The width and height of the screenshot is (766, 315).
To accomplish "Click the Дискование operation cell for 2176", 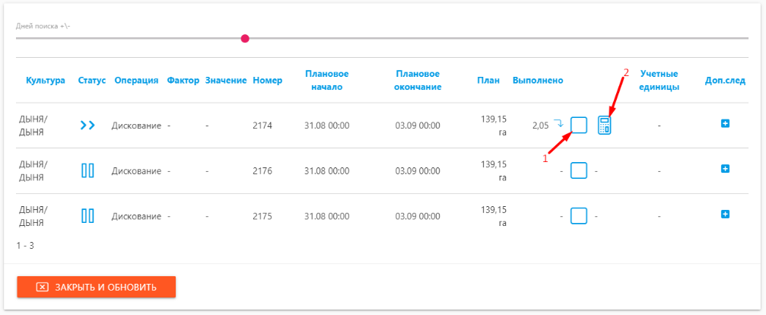I will 136,171.
